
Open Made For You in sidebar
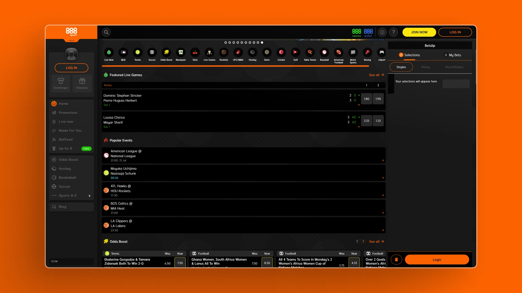tap(72, 130)
